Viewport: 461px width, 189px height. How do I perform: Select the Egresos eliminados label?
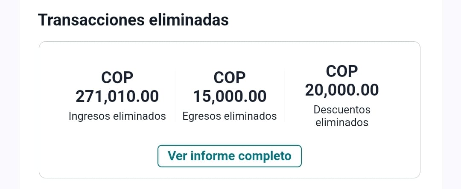coord(230,116)
